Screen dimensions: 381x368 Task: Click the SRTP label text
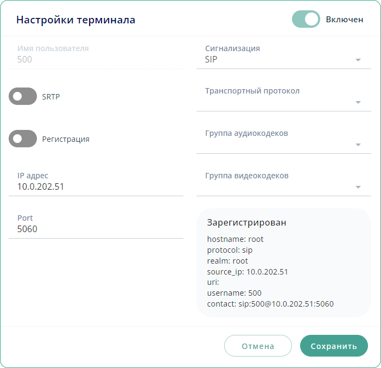(x=51, y=97)
